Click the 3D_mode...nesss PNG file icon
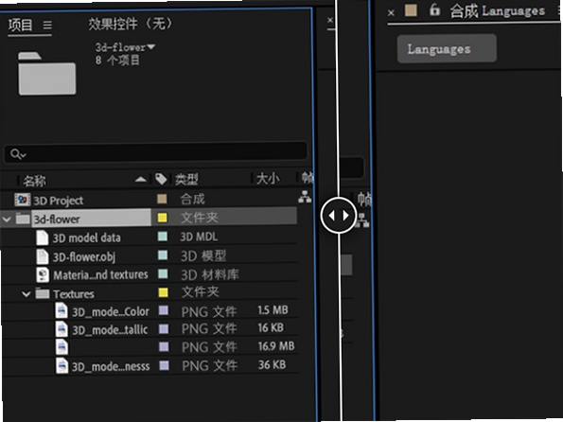The width and height of the screenshot is (563, 422). [62, 365]
